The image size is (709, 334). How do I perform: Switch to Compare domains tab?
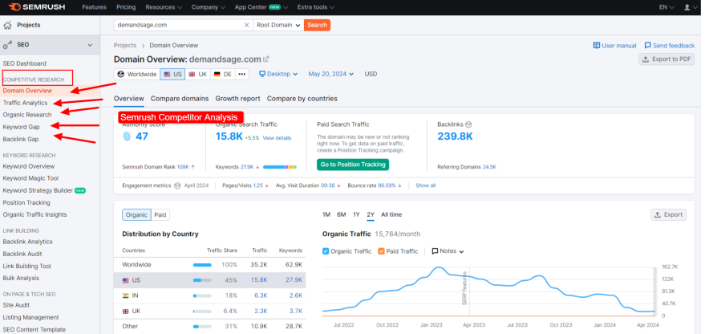tap(180, 99)
